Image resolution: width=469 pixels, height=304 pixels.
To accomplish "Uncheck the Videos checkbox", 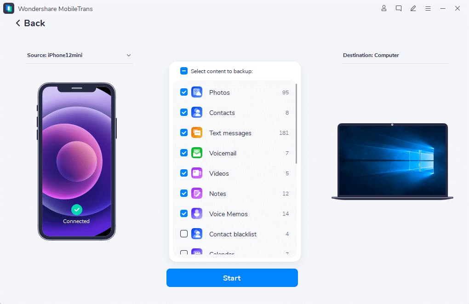I will pos(183,173).
